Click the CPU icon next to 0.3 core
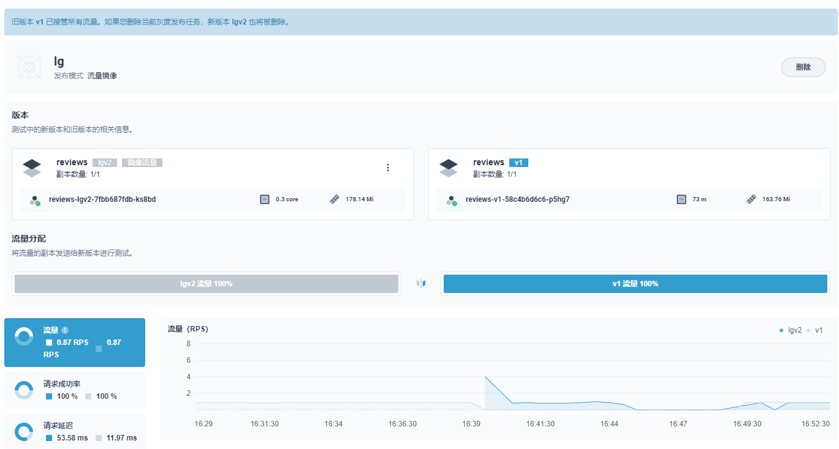 tap(265, 199)
